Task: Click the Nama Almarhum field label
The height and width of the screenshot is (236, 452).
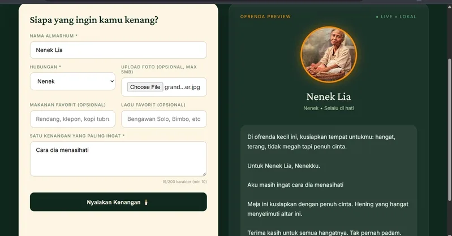Action: pyautogui.click(x=54, y=36)
